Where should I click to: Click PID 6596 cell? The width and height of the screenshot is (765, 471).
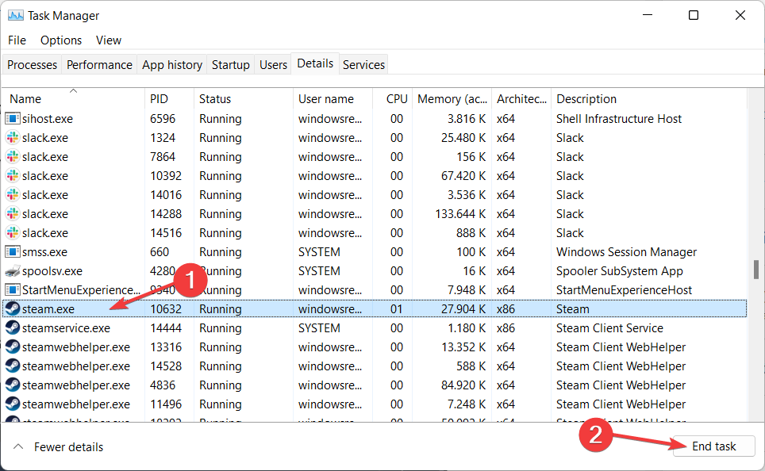coord(163,119)
